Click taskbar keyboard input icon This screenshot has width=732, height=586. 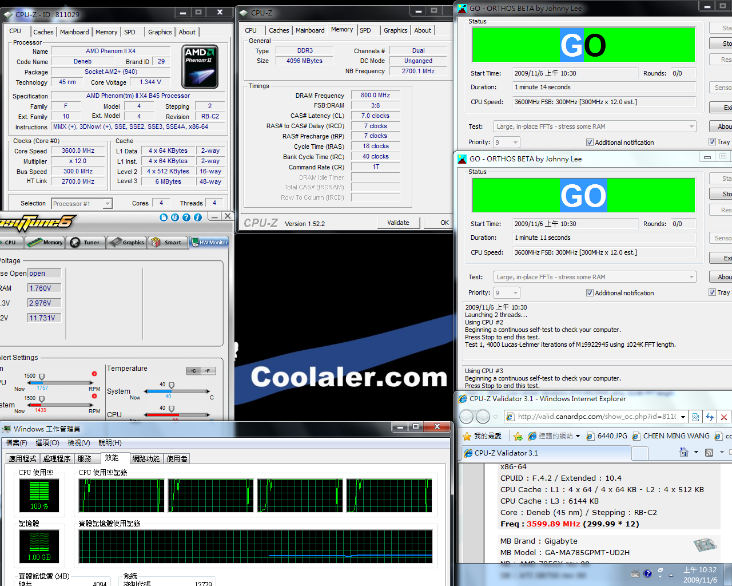[x=635, y=573]
